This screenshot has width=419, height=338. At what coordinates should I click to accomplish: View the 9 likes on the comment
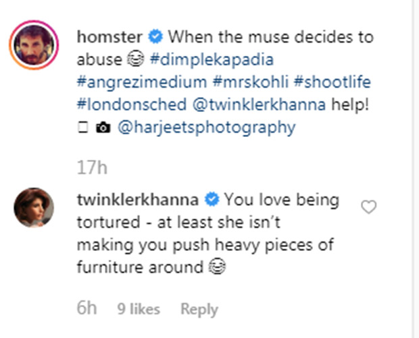(x=138, y=310)
